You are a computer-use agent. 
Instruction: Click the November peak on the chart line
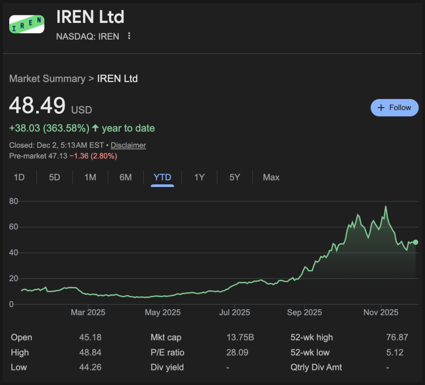click(x=386, y=207)
